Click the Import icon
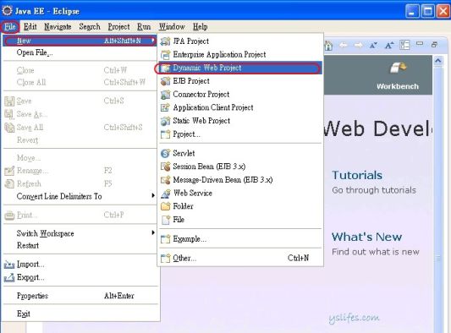 (x=9, y=265)
